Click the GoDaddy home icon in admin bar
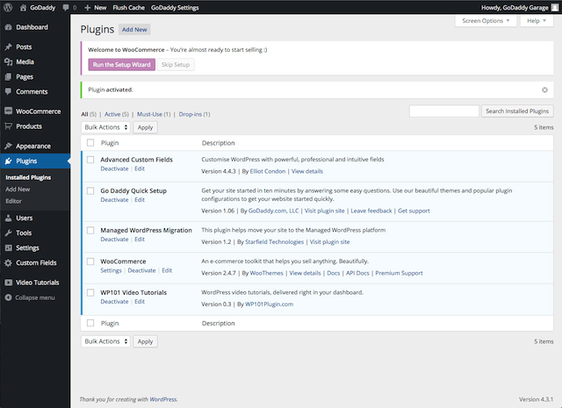The image size is (562, 408). 23,8
